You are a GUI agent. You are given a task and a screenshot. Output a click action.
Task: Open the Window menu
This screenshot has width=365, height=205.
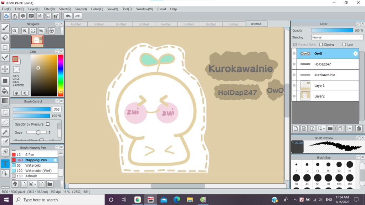[x=145, y=9]
